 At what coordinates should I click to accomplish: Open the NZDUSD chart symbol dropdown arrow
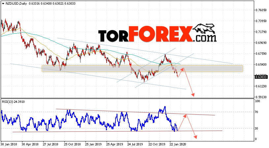[x=3, y=4]
